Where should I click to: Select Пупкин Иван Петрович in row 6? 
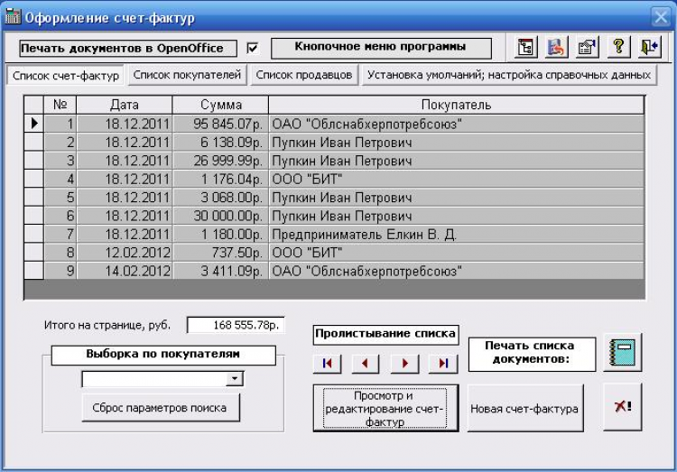[457, 216]
